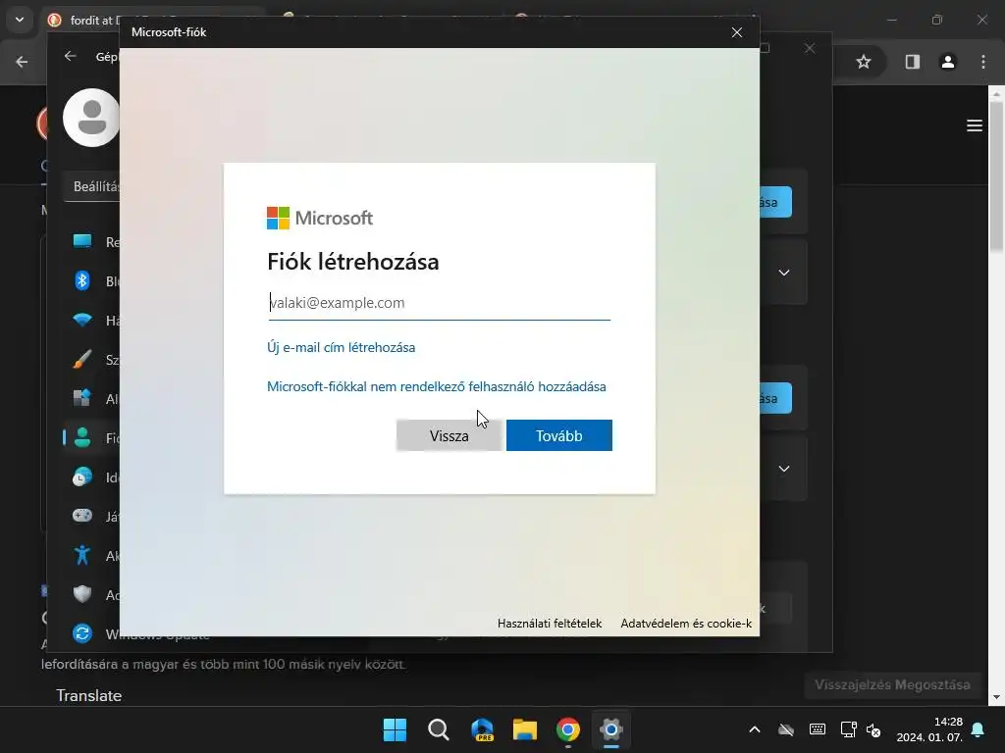
Task: Select the gaming controller icon in Settings sidebar
Action: pyautogui.click(x=82, y=516)
